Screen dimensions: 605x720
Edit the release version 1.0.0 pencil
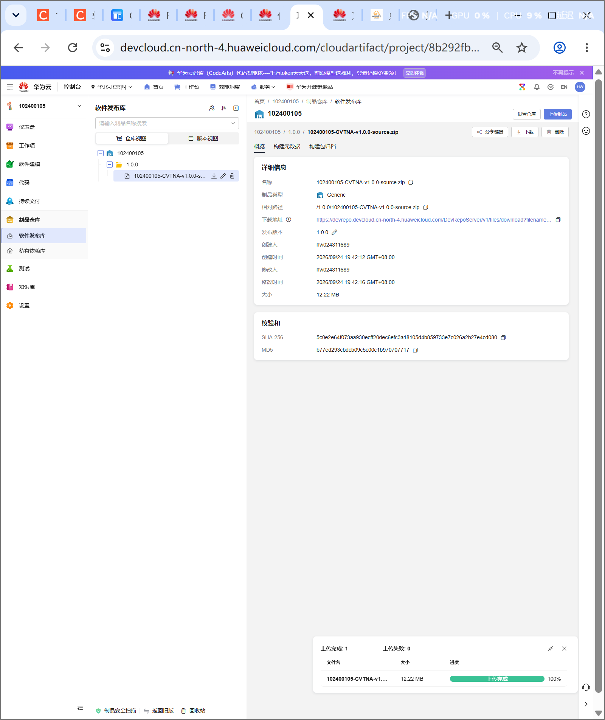click(335, 232)
